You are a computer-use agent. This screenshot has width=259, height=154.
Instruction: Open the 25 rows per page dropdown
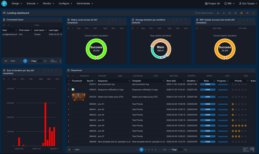(71, 149)
